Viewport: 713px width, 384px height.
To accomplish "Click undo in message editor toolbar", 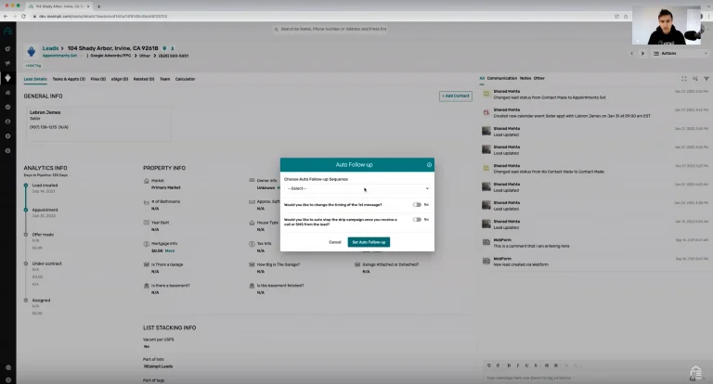I will point(489,365).
